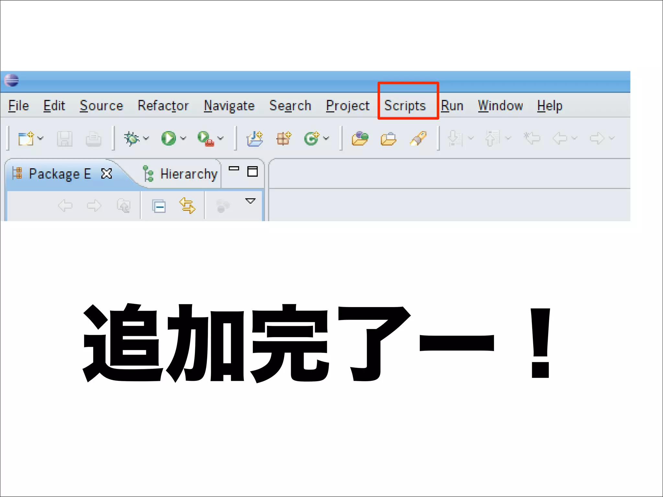
Task: Close the Package Explorer tab
Action: click(x=107, y=174)
